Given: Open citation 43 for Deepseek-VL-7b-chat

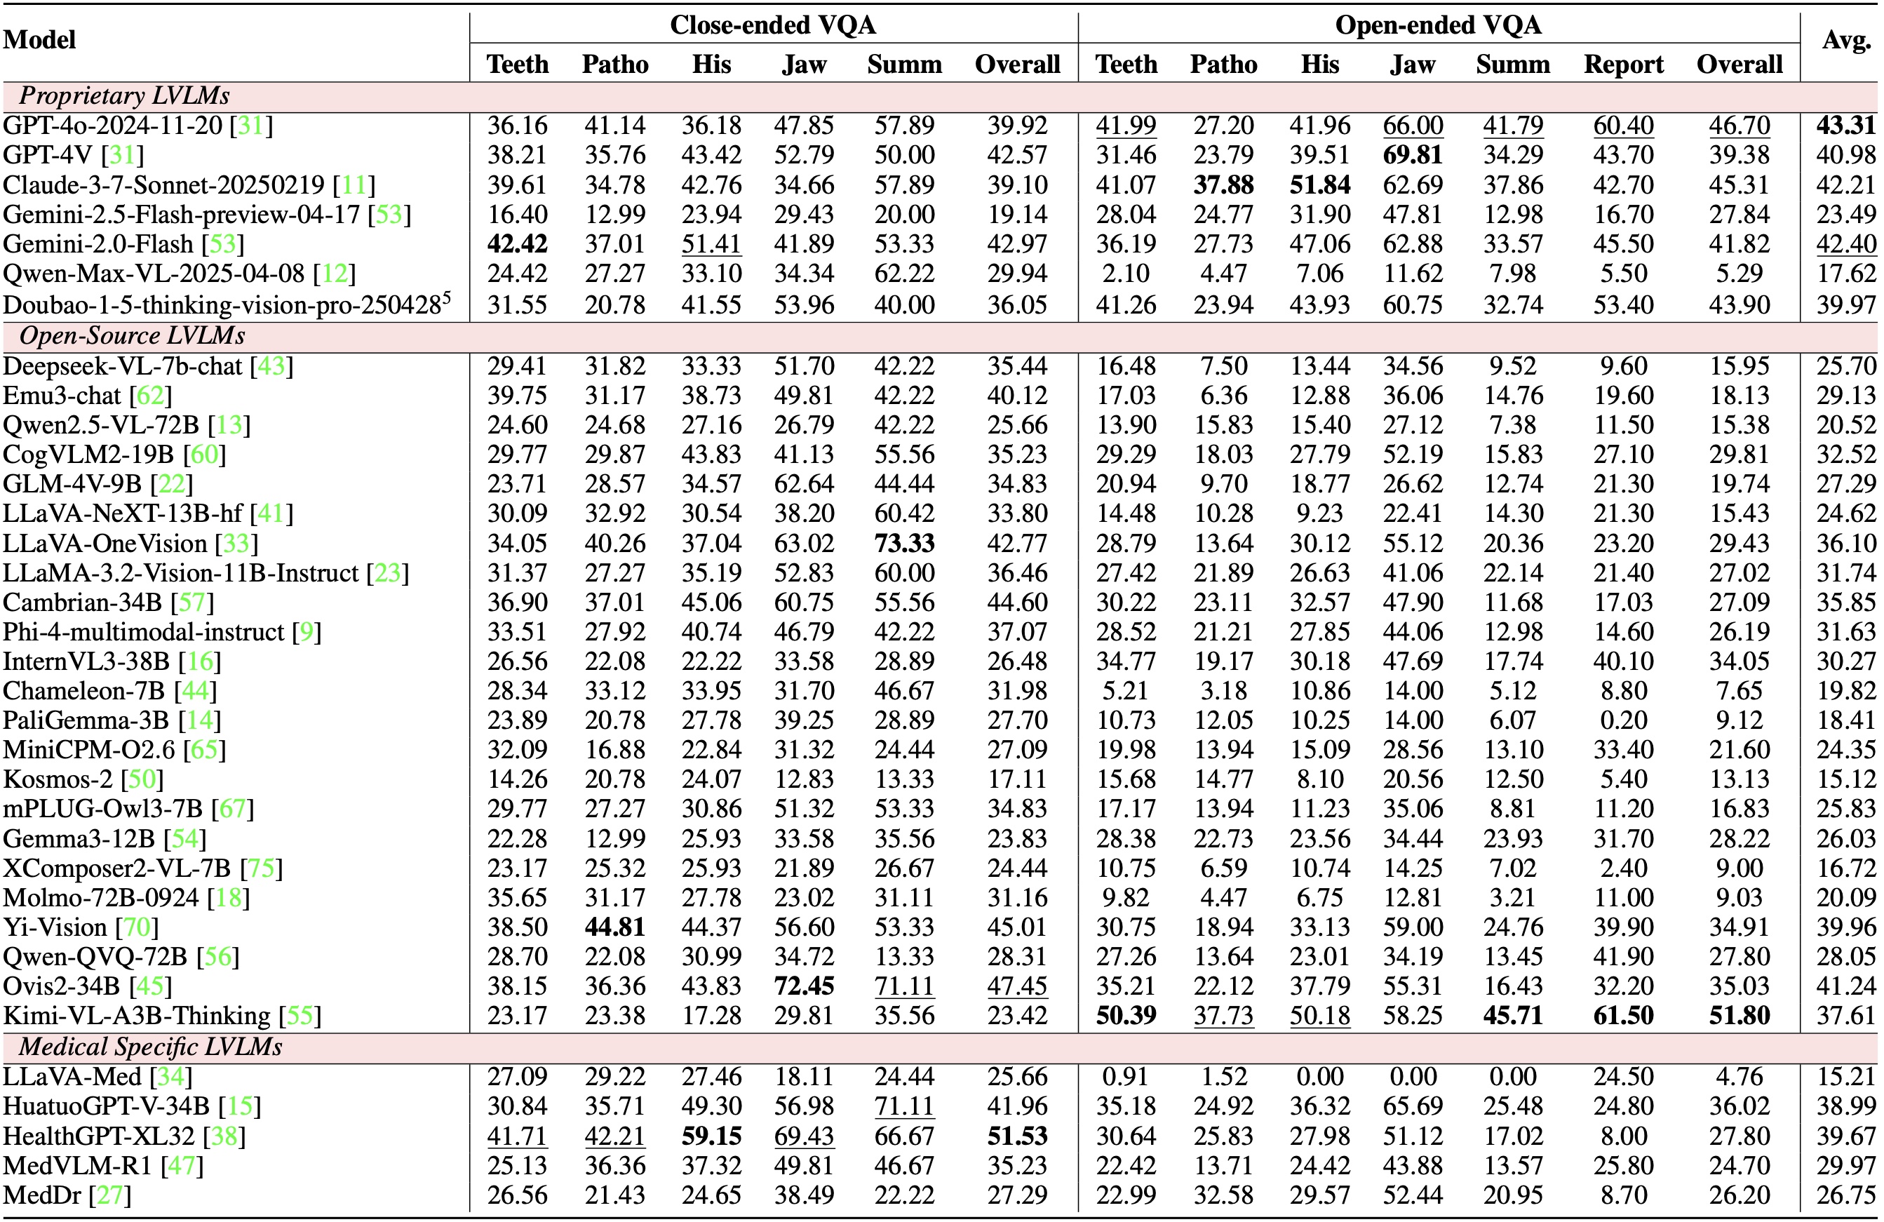Looking at the screenshot, I should (x=271, y=366).
